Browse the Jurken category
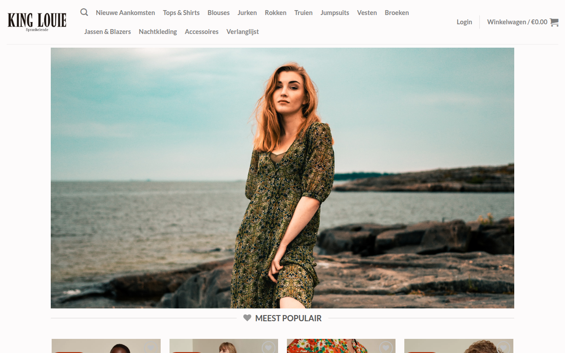The image size is (565, 353). 247,13
